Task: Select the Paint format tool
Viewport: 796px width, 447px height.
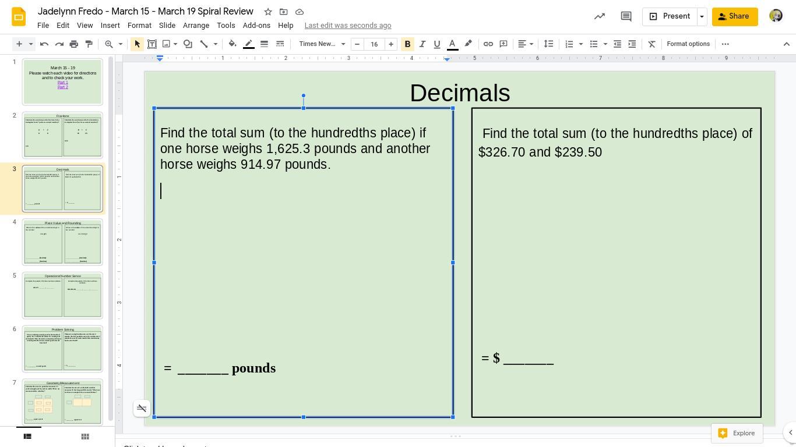Action: [x=89, y=44]
